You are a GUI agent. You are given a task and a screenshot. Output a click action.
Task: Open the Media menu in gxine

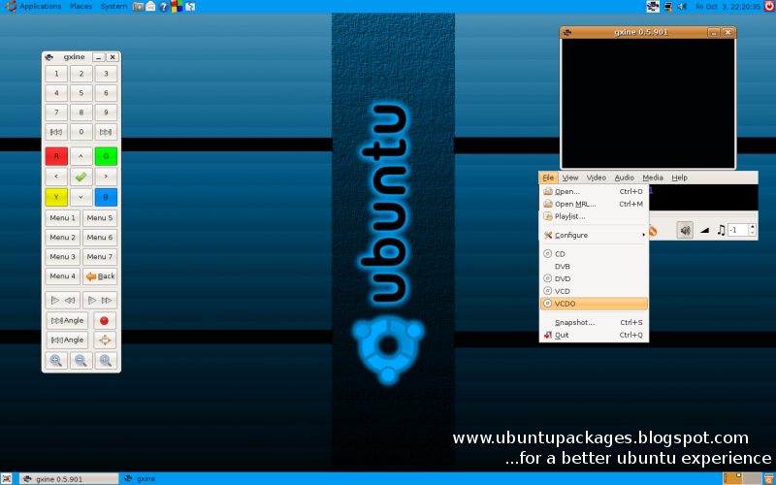[x=653, y=178]
